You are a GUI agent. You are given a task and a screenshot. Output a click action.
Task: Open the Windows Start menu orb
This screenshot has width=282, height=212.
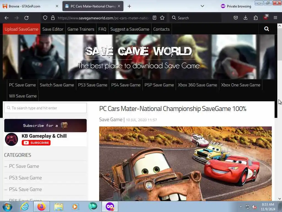tap(7, 206)
